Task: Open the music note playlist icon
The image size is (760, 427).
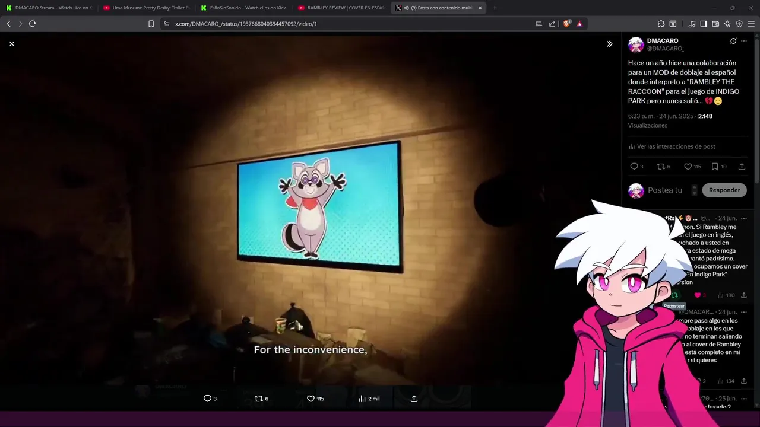Action: (x=692, y=24)
